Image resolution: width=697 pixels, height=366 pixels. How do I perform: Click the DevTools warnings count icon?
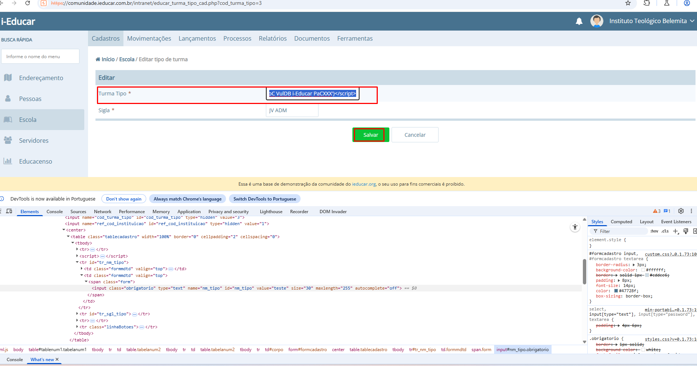(x=657, y=211)
